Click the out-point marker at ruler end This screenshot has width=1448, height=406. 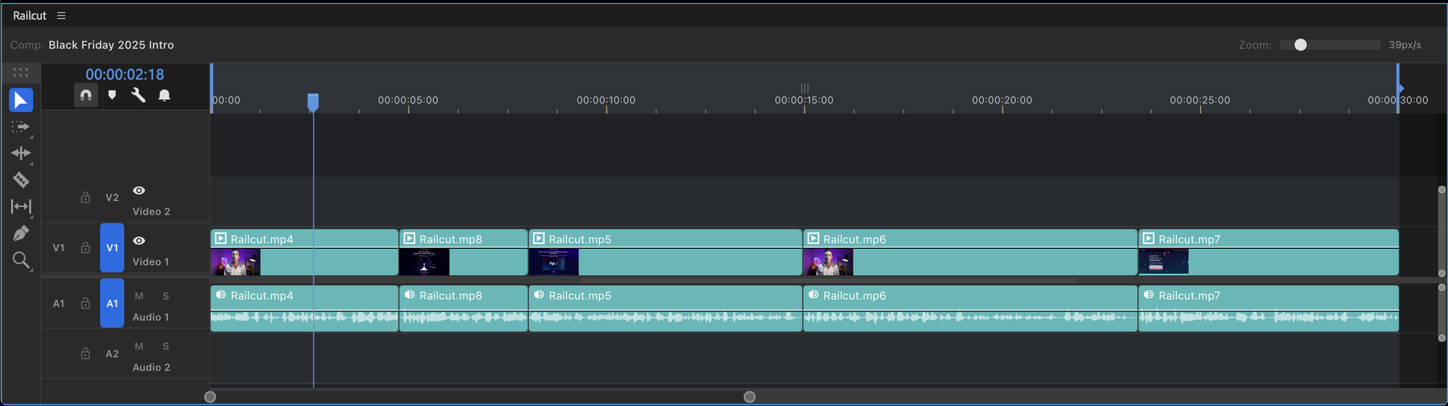[1399, 88]
